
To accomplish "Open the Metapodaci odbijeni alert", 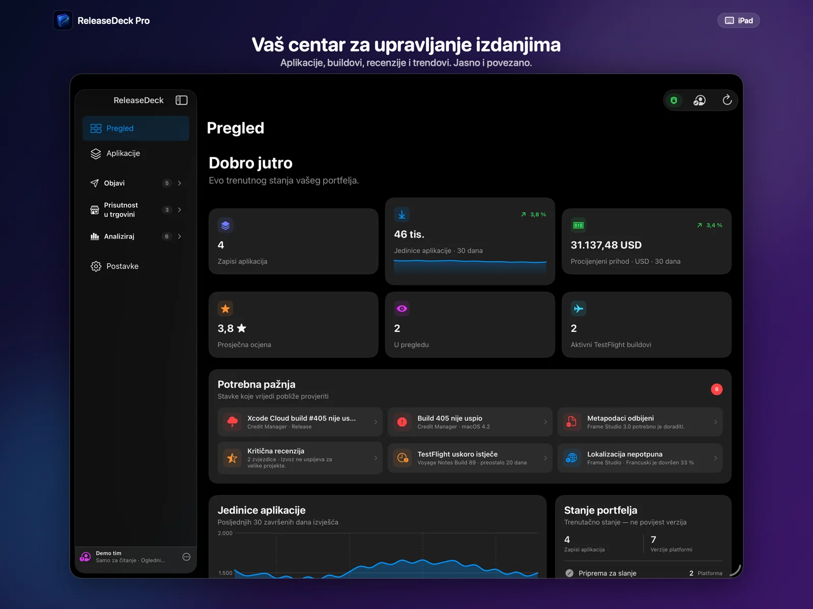I will tap(640, 422).
